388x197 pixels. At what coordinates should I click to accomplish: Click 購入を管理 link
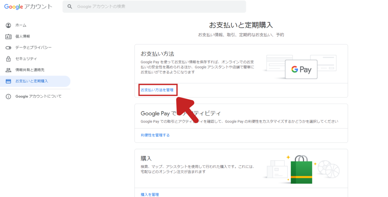click(150, 194)
